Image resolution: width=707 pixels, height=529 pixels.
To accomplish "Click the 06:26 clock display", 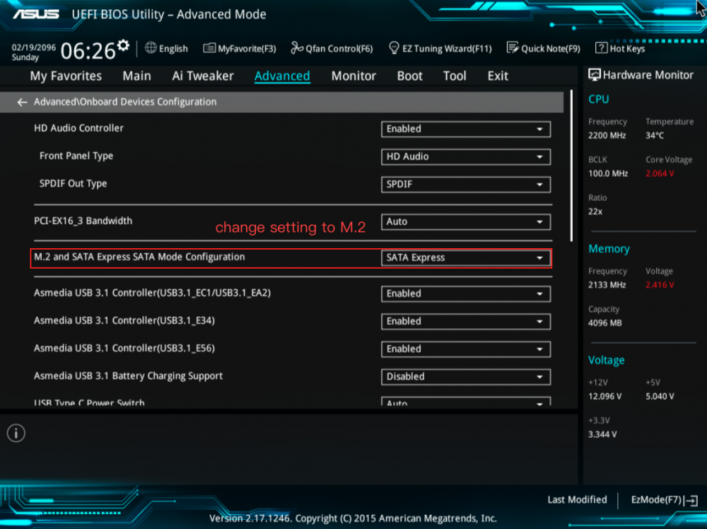I will click(88, 50).
